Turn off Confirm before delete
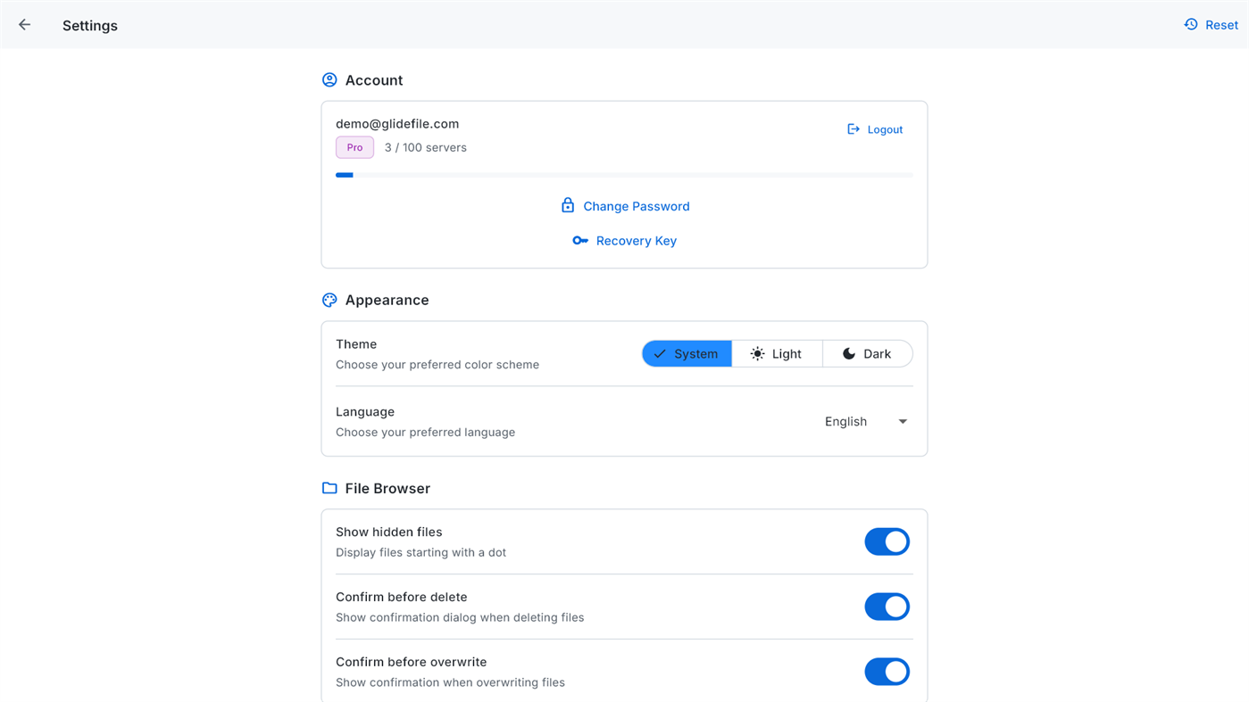This screenshot has height=702, width=1249. 887,607
